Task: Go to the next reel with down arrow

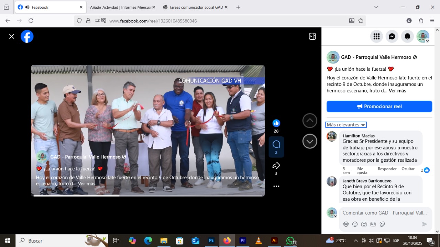Action: pos(310,141)
